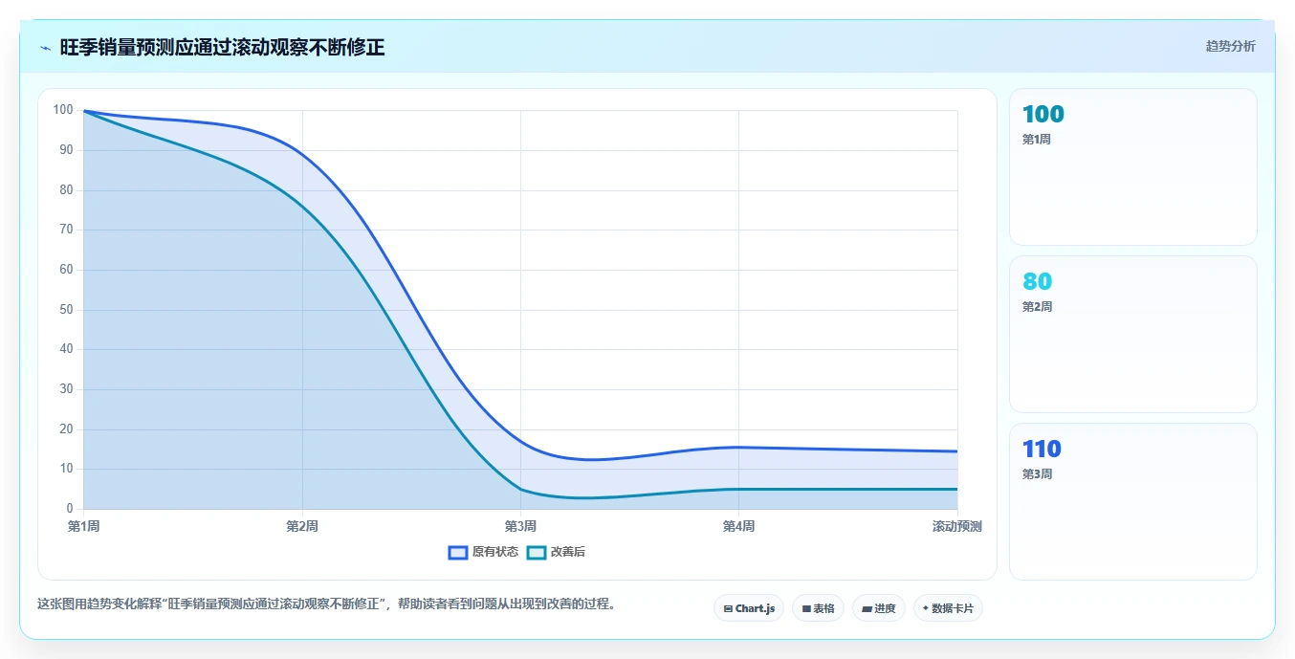
Task: Click the Chart.js chip's small icon
Action: (x=728, y=608)
